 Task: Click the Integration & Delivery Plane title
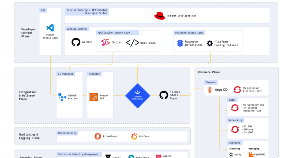click(28, 95)
